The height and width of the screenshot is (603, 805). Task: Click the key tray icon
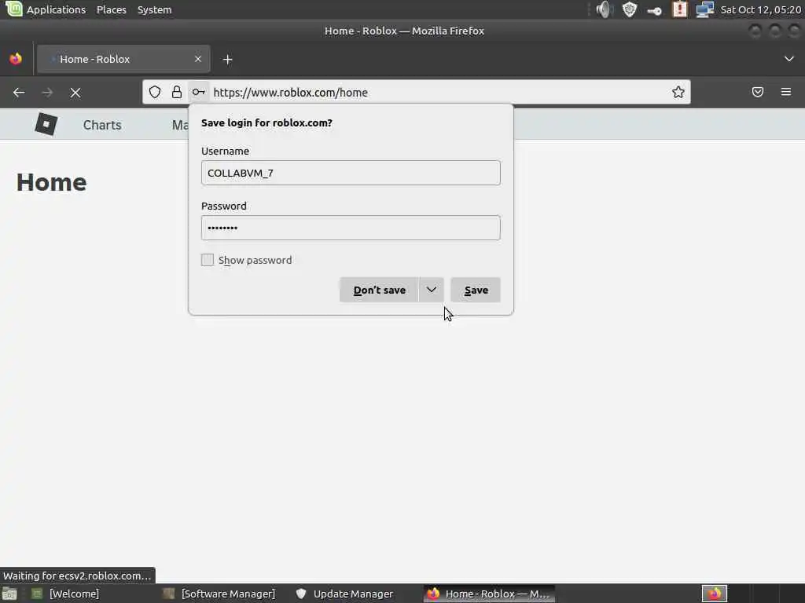point(654,10)
